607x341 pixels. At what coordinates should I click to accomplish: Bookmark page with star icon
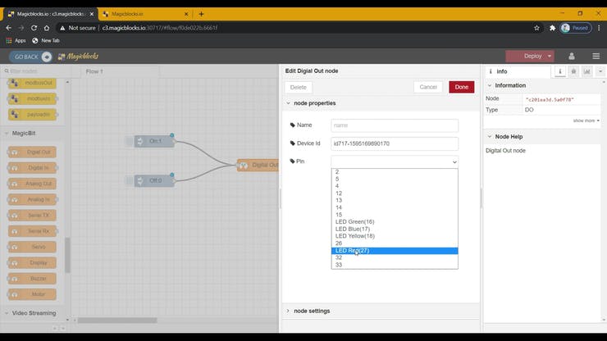[536, 28]
